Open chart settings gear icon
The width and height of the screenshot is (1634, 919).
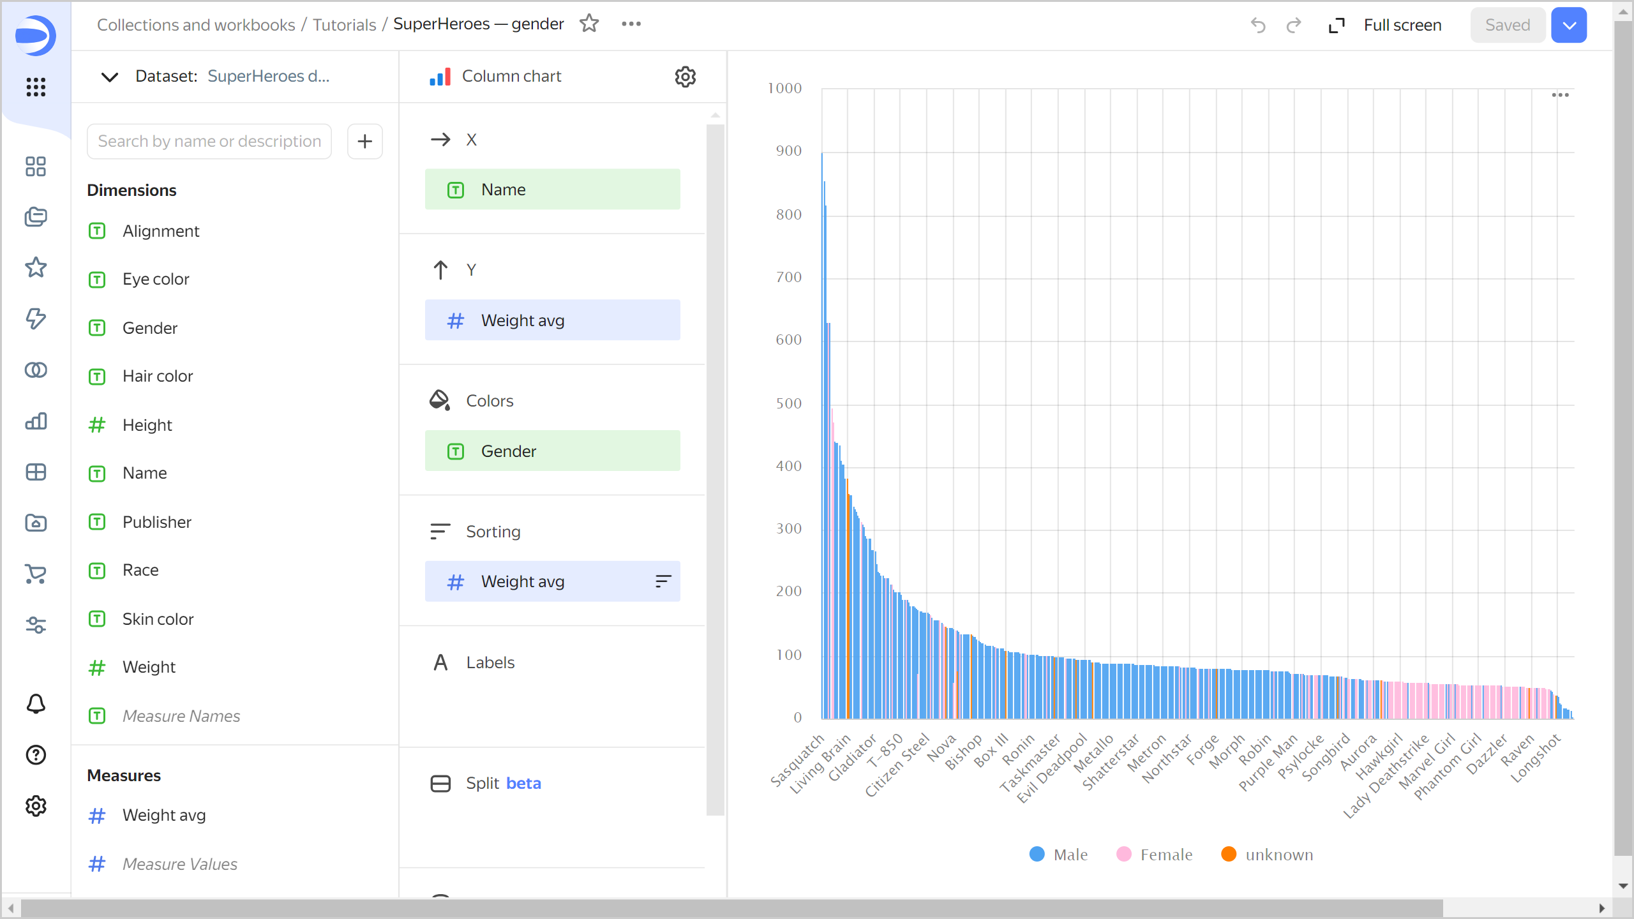click(x=686, y=77)
